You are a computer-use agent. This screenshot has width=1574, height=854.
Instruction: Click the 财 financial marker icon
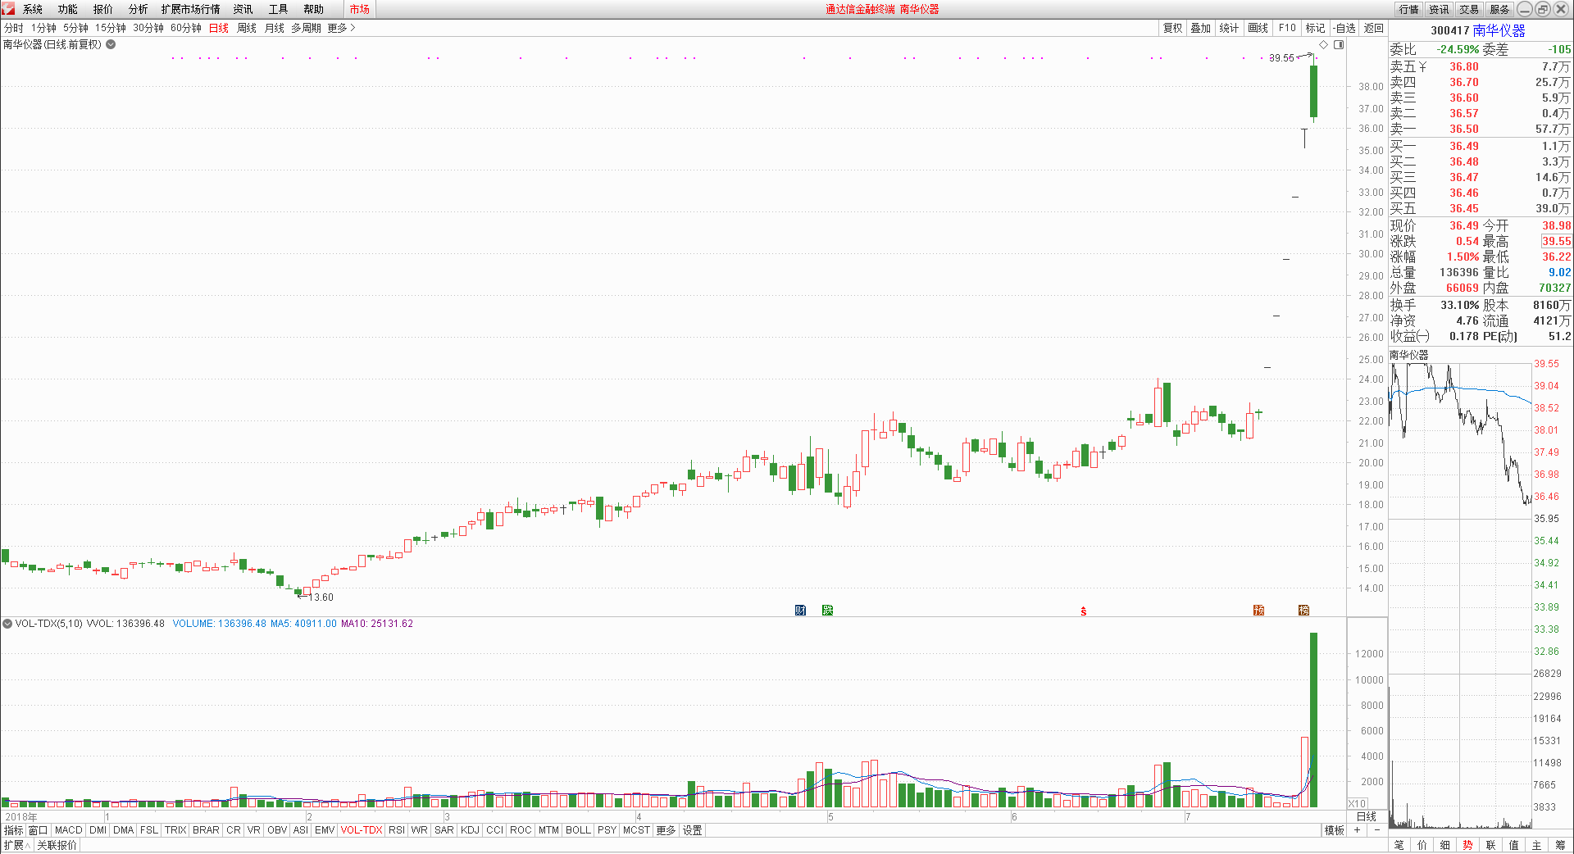[801, 611]
